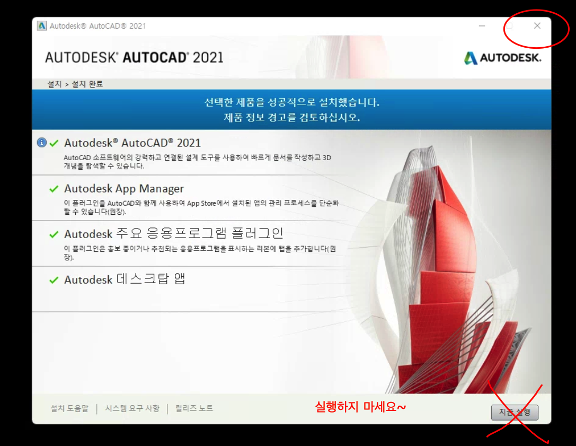Click the green checkmark next to AutoCAD 2021
This screenshot has height=446, width=576.
tap(54, 143)
